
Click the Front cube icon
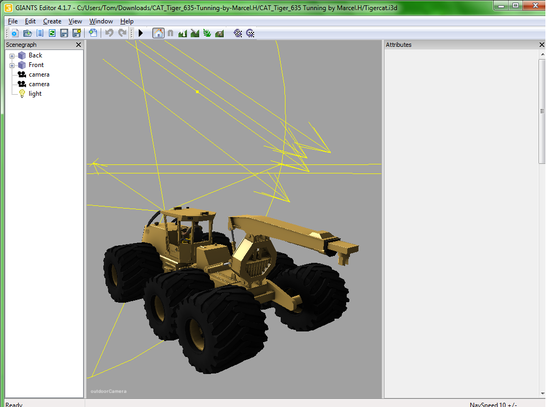pos(22,65)
